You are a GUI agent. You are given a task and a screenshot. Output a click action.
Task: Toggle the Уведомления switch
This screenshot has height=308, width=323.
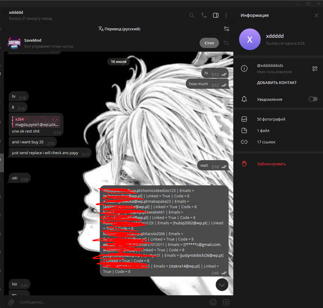[x=313, y=99]
